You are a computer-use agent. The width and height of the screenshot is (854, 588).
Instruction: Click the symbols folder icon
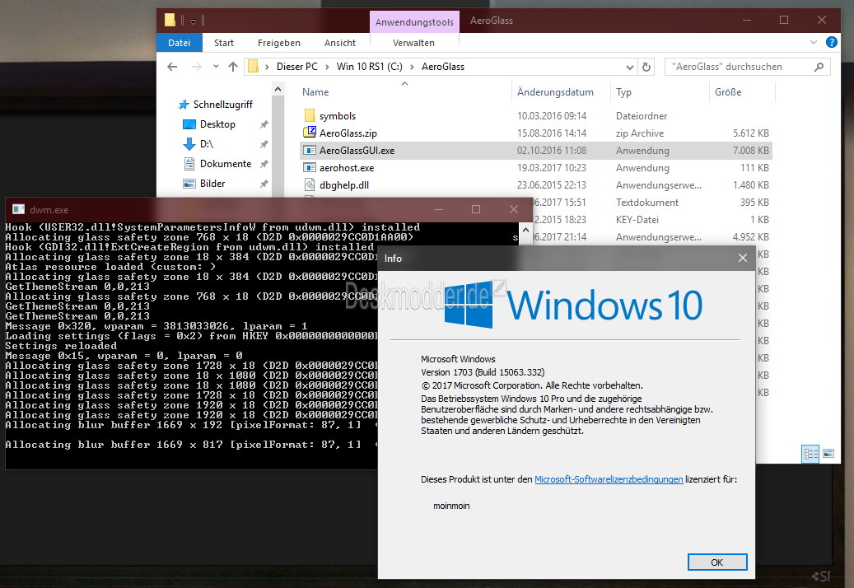[310, 115]
